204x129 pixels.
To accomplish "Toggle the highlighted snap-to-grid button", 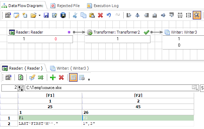I will [x=197, y=15].
